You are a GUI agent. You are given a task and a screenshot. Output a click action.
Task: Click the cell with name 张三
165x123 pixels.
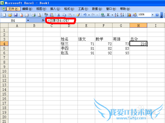(69, 44)
